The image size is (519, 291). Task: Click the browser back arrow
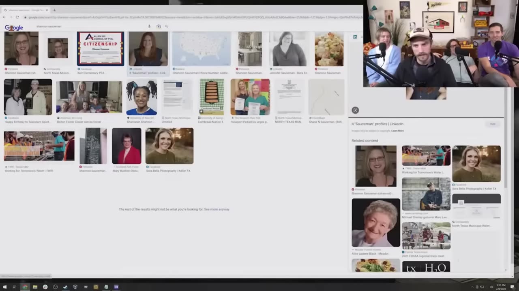click(x=4, y=17)
